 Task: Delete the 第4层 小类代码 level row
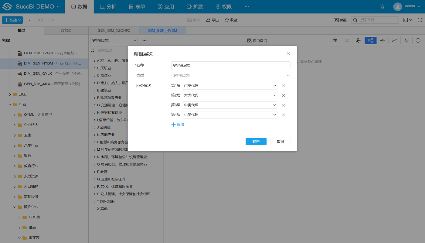pyautogui.click(x=283, y=115)
